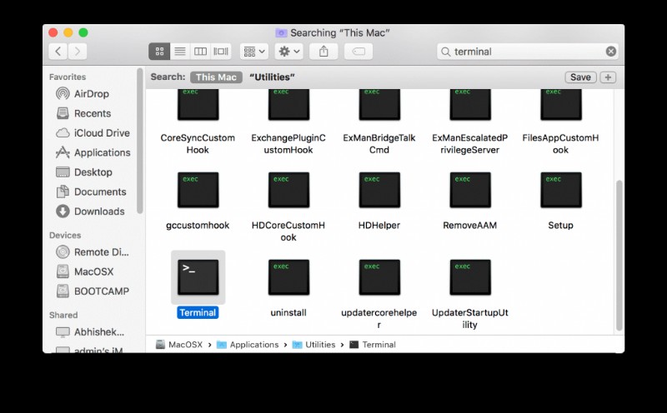This screenshot has height=413, width=667.
Task: Select the Setup exec icon
Action: click(560, 190)
